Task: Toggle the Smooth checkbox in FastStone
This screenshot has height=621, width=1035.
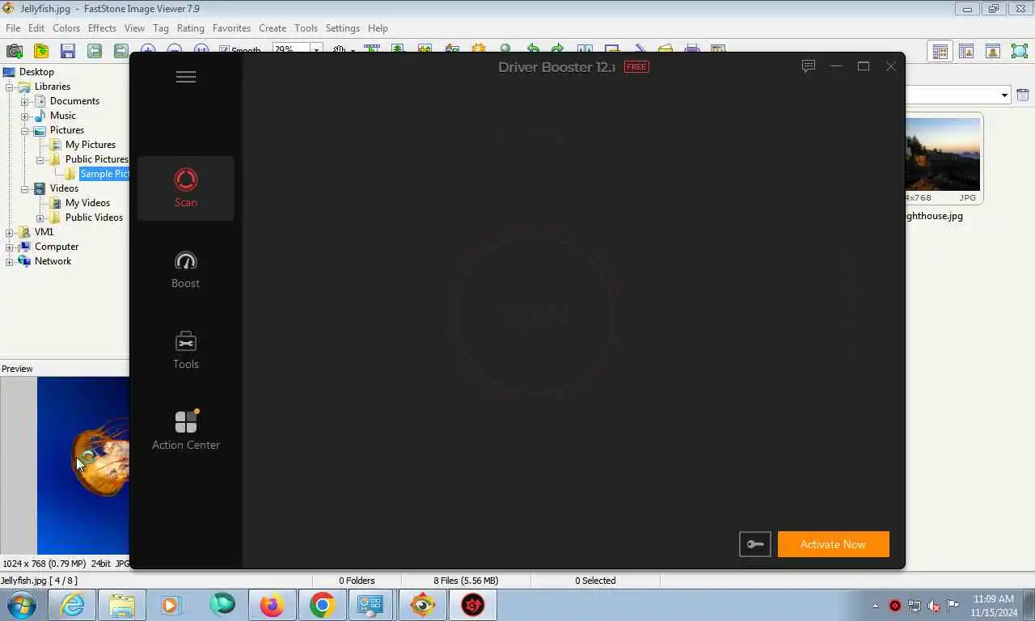Action: pos(225,50)
